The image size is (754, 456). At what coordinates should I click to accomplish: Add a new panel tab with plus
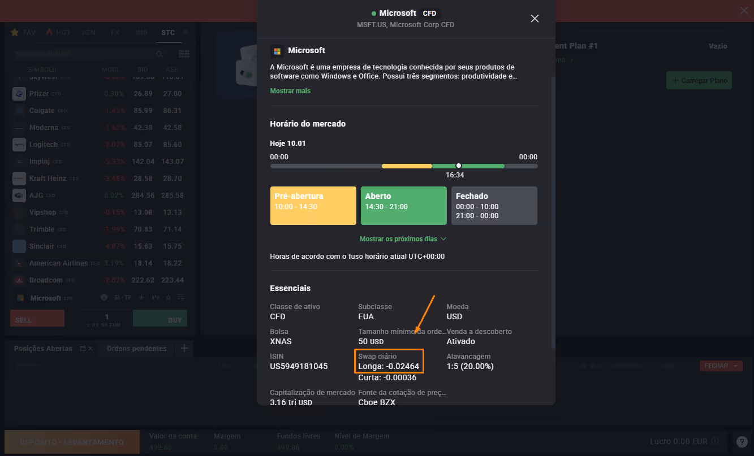pos(184,349)
